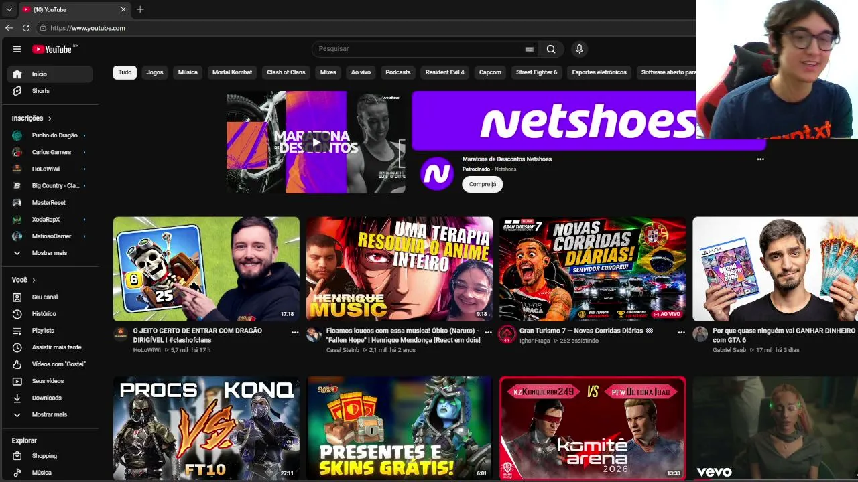Open Ighor Praga channel avatar
This screenshot has height=482, width=858.
pos(507,333)
